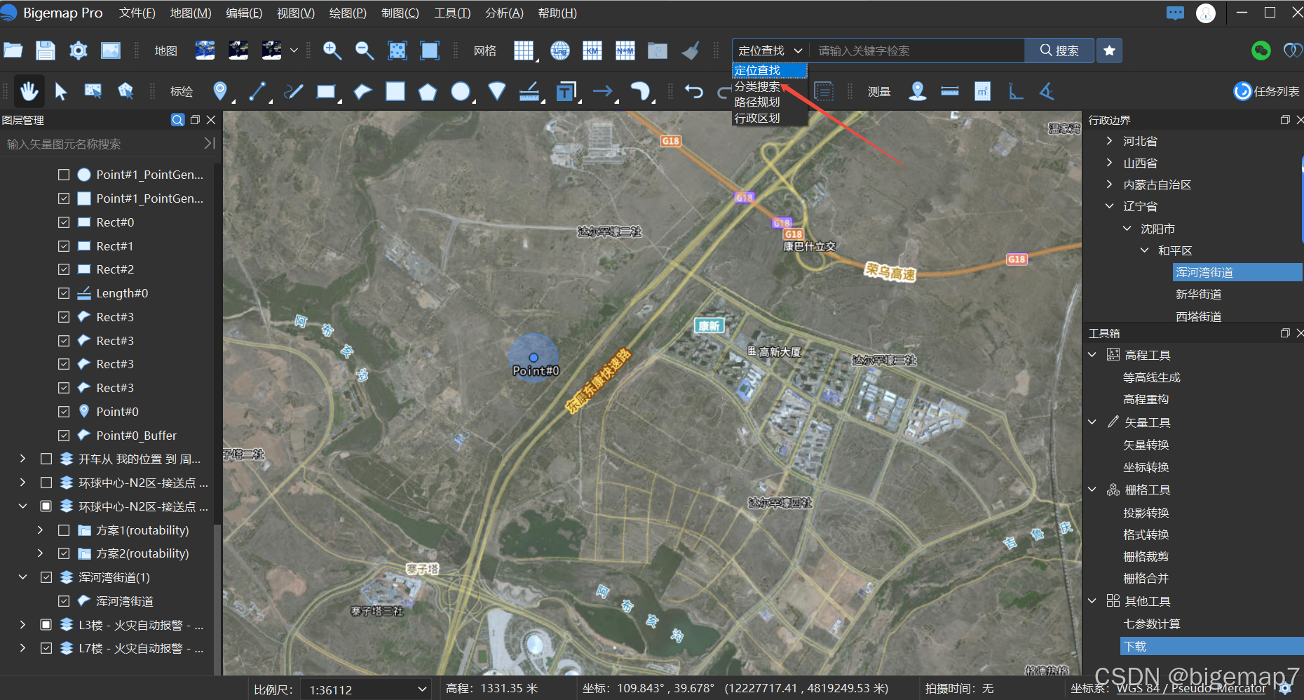Open settings gear in toolbar
The width and height of the screenshot is (1304, 700).
click(79, 51)
